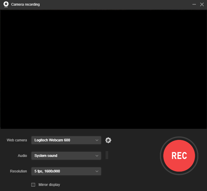This screenshot has width=207, height=191.
Task: Enable the Mirror display checkbox
Action: click(33, 185)
